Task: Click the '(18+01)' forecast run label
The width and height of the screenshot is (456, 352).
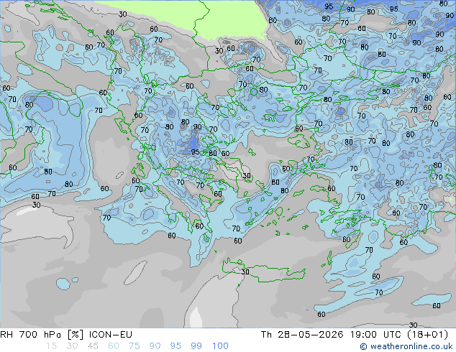Action: point(427,335)
